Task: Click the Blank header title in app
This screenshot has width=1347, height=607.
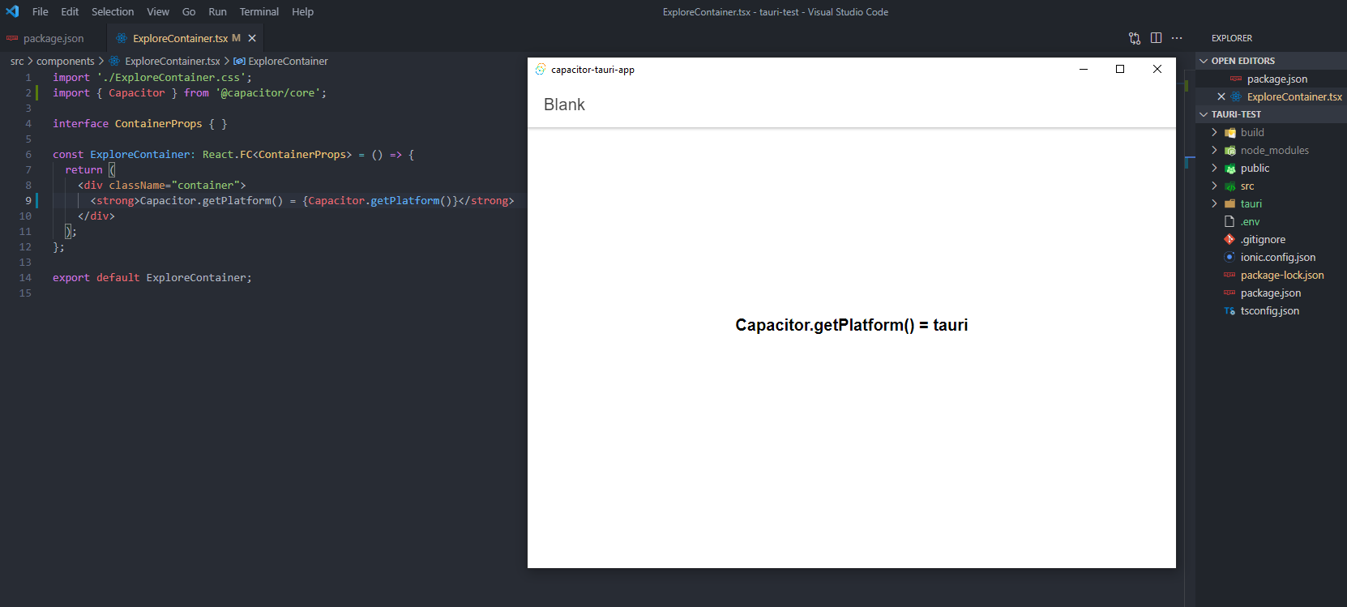Action: (564, 105)
